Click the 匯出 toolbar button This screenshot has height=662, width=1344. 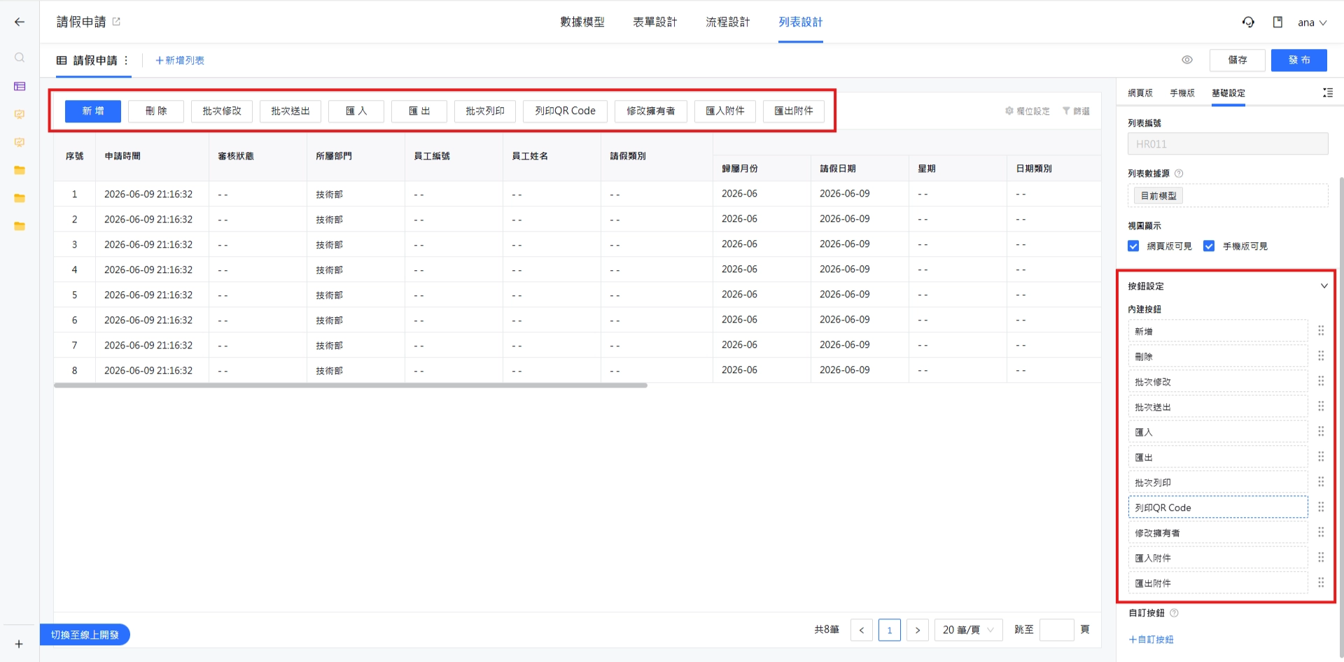[419, 111]
